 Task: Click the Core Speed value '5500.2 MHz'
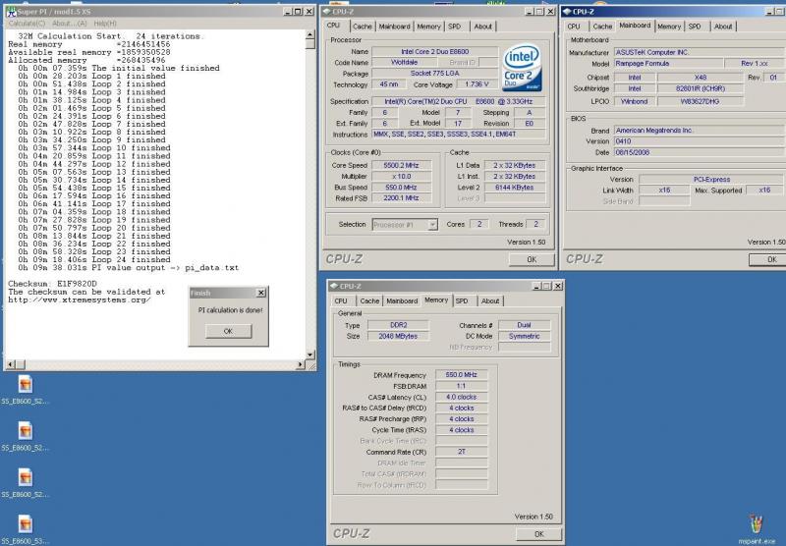pyautogui.click(x=401, y=165)
